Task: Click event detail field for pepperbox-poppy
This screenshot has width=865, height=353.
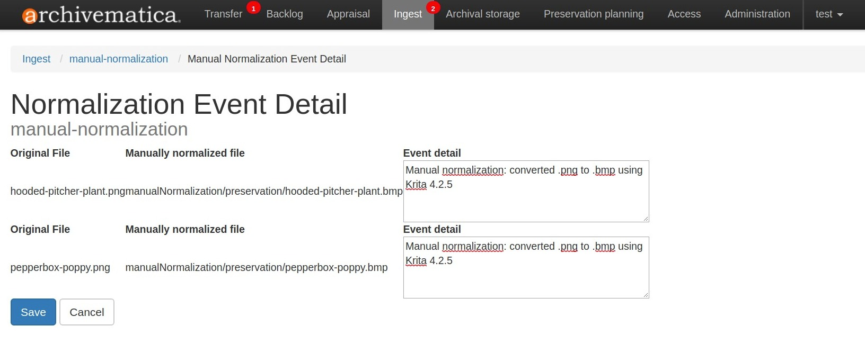Action: pyautogui.click(x=526, y=275)
